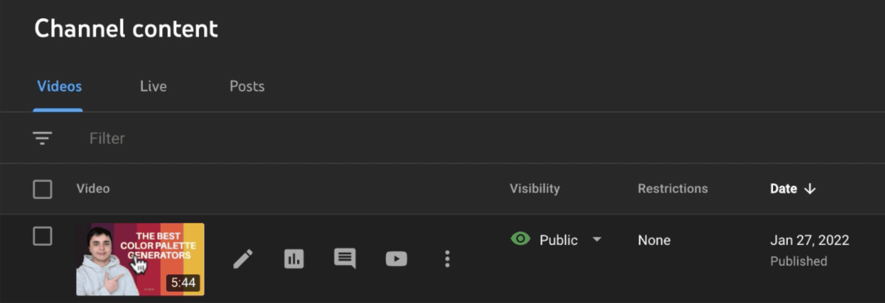Image resolution: width=885 pixels, height=303 pixels.
Task: Select the Videos tab
Action: 59,86
